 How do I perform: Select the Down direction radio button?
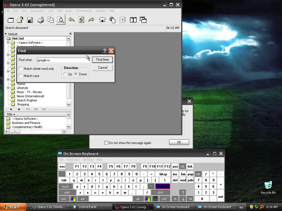(x=76, y=74)
